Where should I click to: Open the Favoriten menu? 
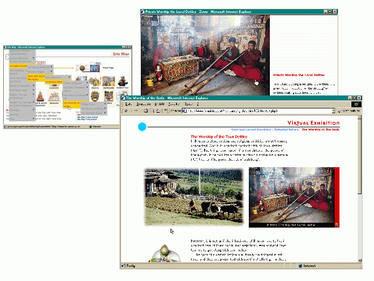[174, 104]
